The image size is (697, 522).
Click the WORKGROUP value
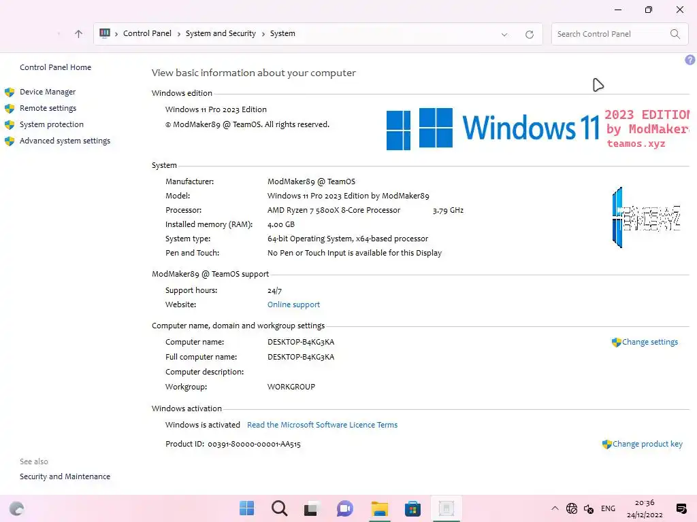pos(291,387)
